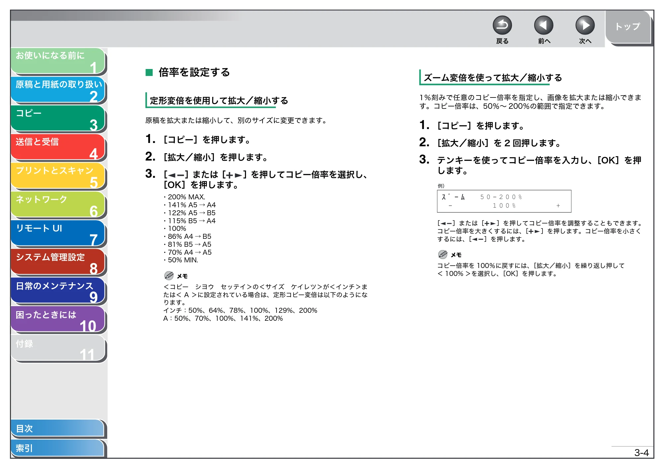Click the '50% MIN.' entry
The width and height of the screenshot is (664, 469).
[x=183, y=260]
